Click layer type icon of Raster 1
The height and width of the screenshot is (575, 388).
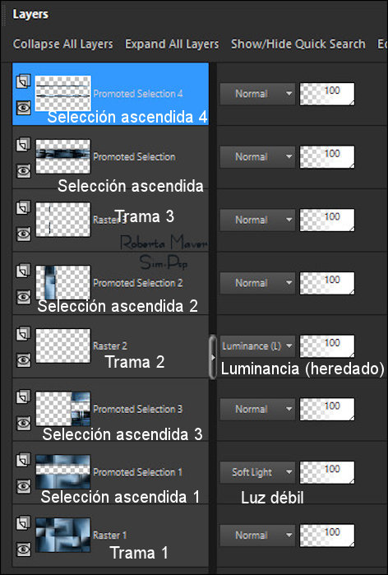[x=24, y=523]
